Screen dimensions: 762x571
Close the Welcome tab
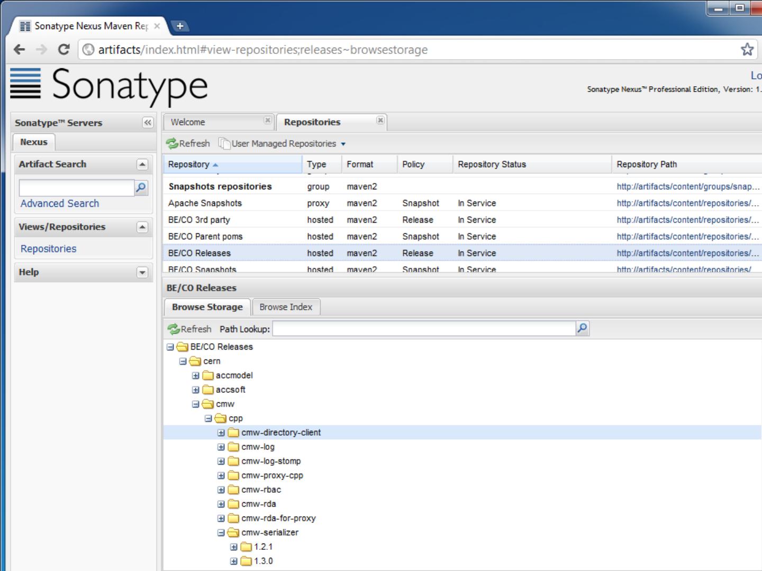point(268,121)
